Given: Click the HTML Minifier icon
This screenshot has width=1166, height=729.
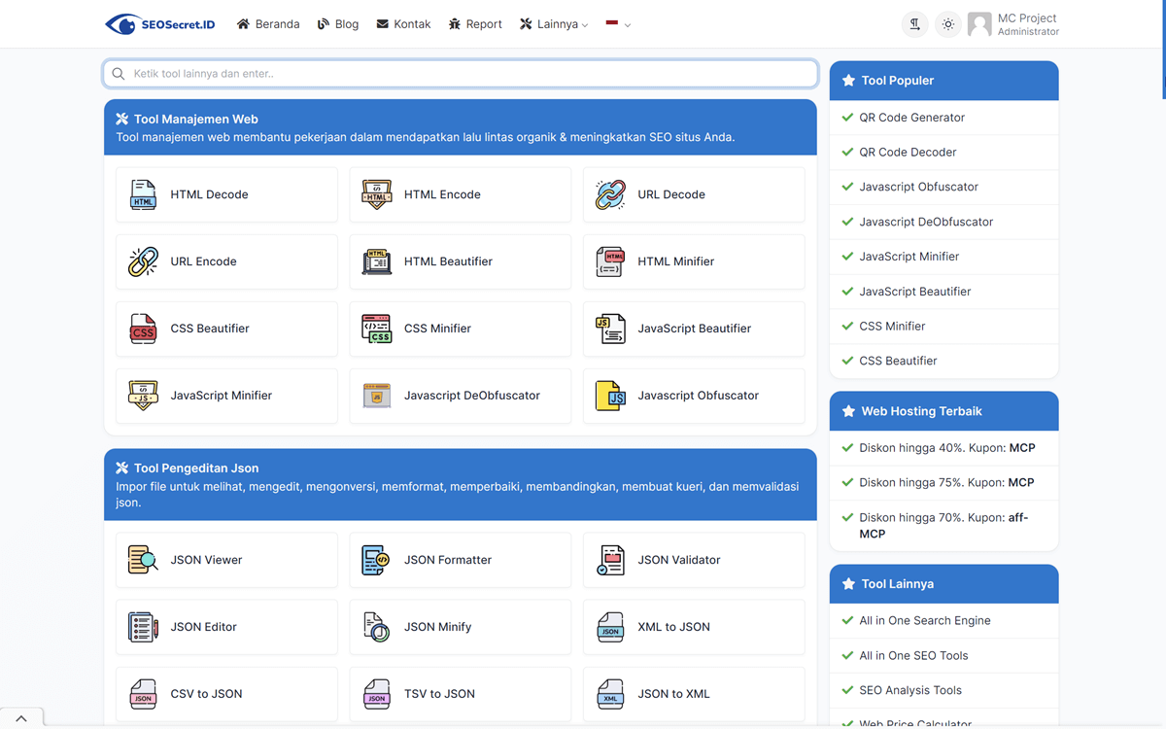Looking at the screenshot, I should 609,261.
